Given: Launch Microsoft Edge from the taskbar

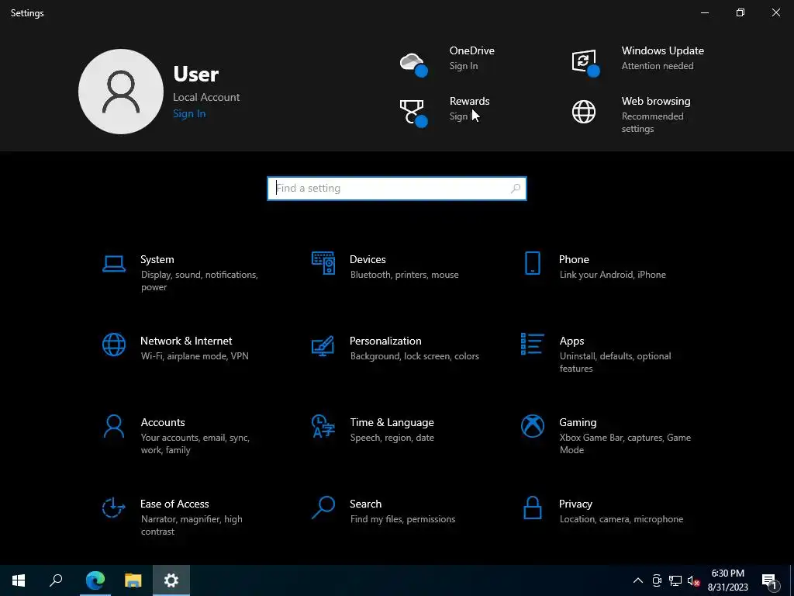Looking at the screenshot, I should (x=95, y=580).
